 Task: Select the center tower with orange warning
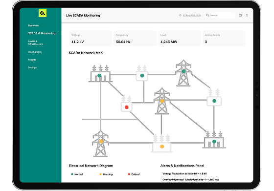(x=162, y=101)
